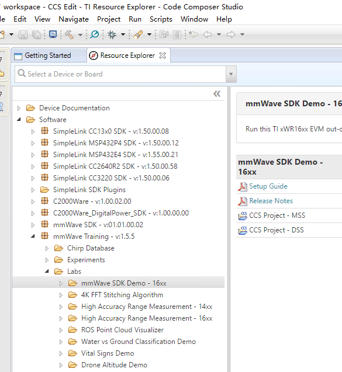Click the magnifier search icon in toolbar
This screenshot has width=342, height=372.
click(95, 34)
